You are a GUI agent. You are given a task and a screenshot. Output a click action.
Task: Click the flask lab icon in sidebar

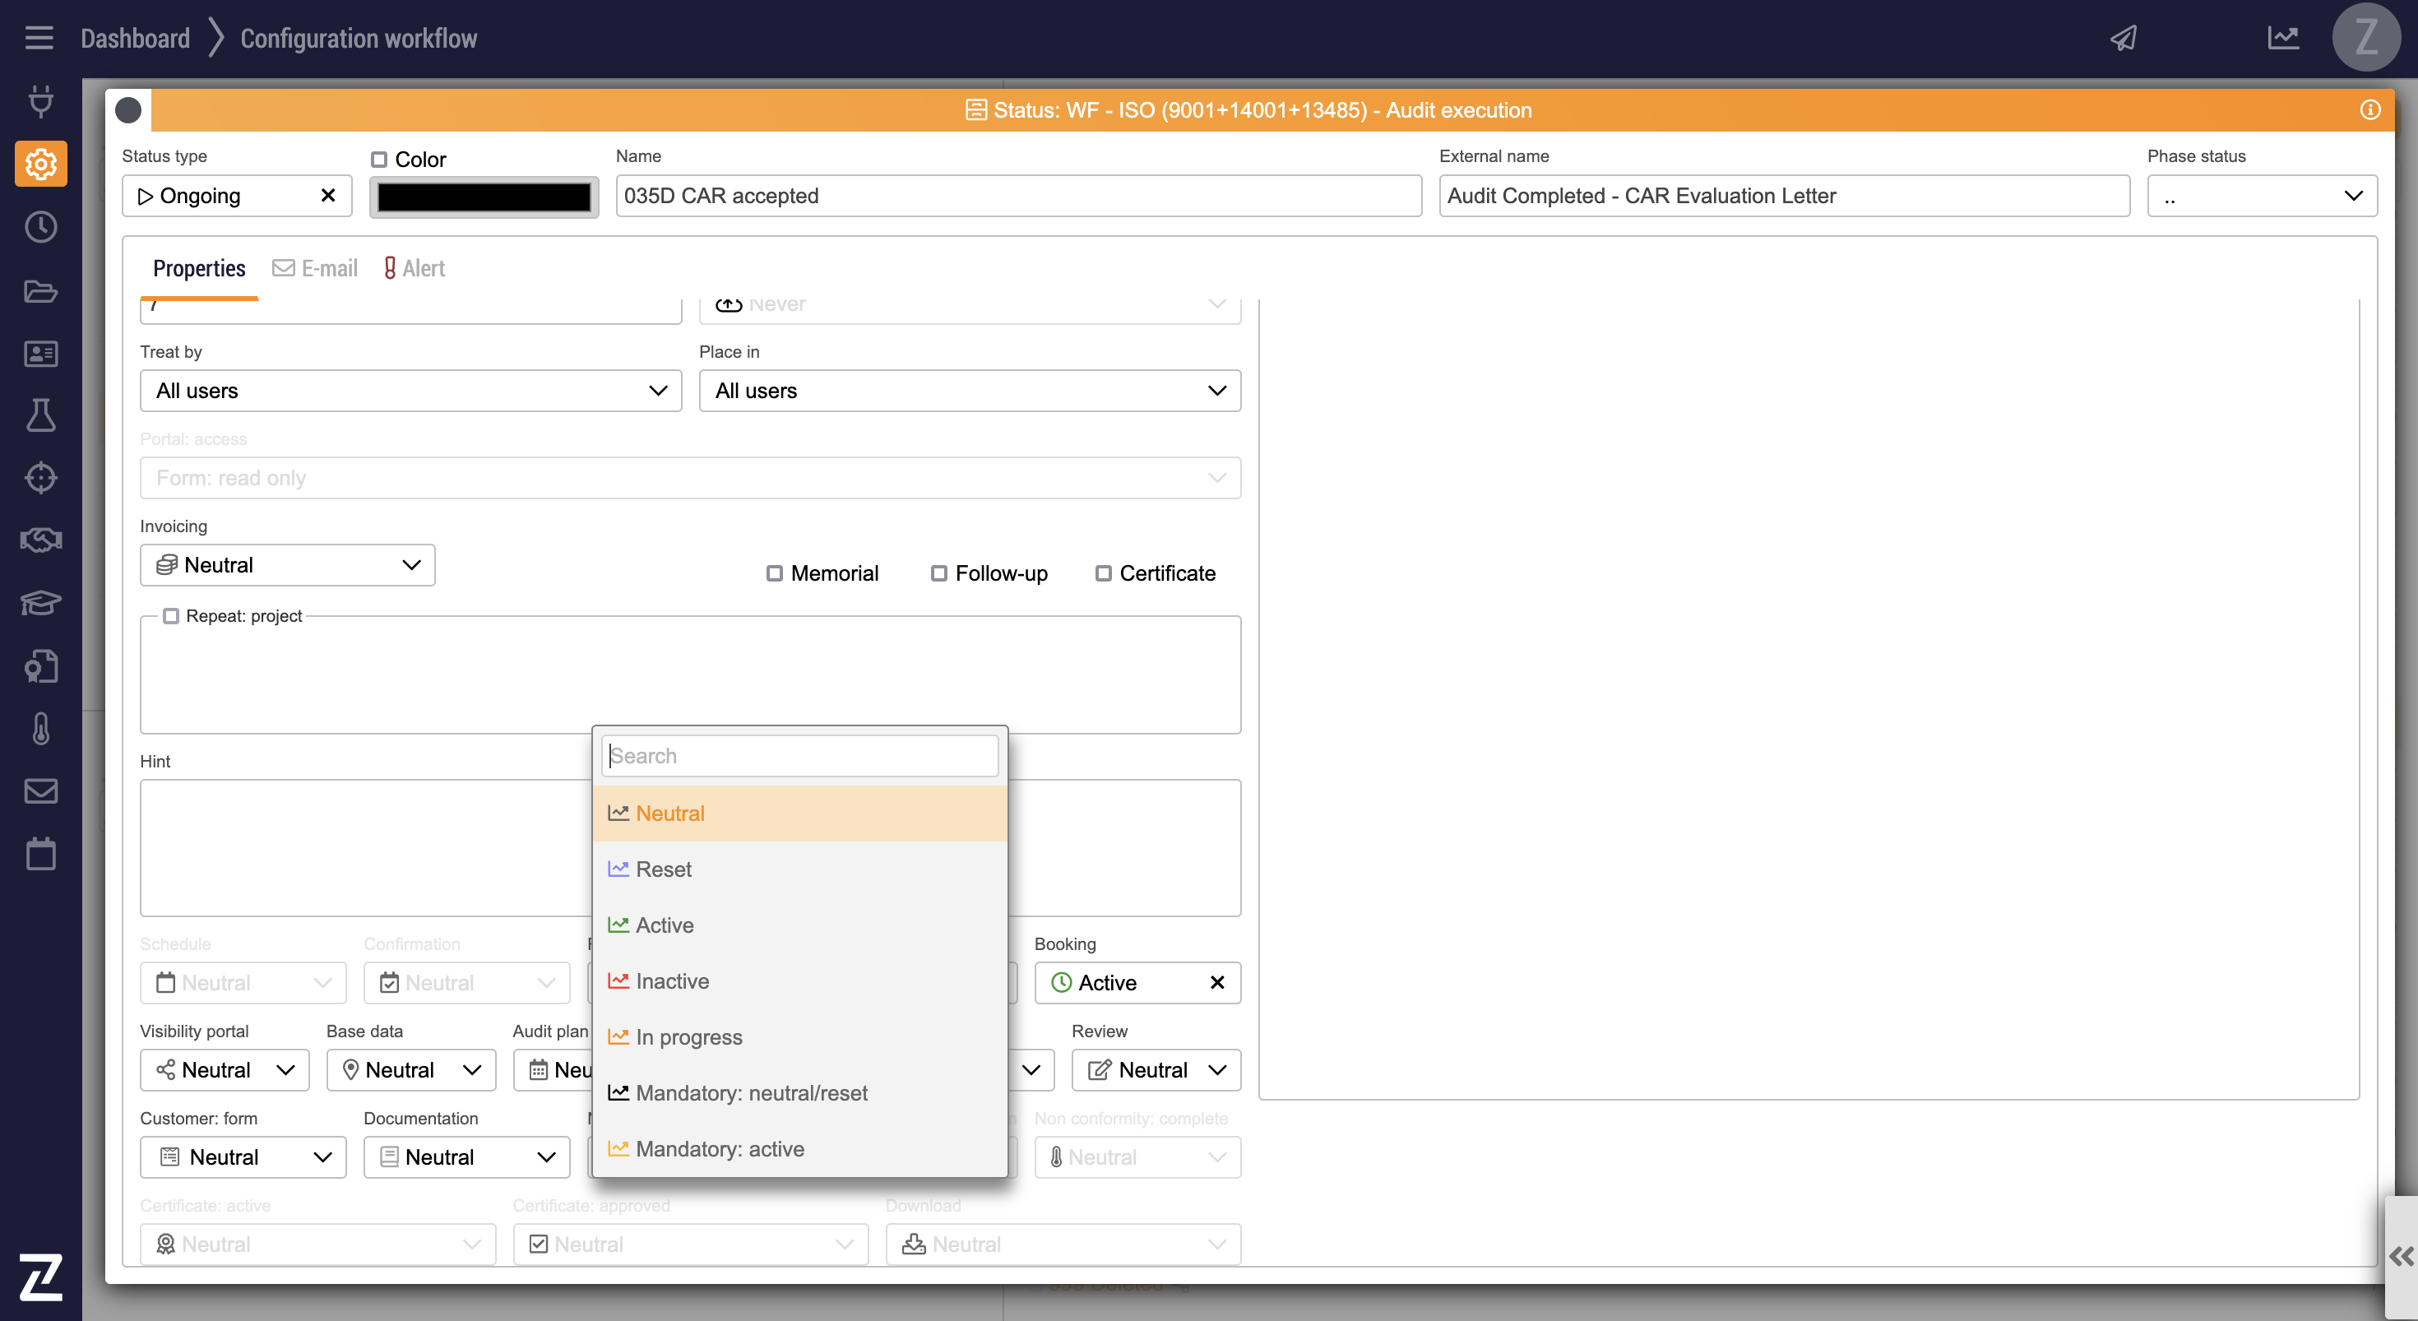(x=40, y=415)
